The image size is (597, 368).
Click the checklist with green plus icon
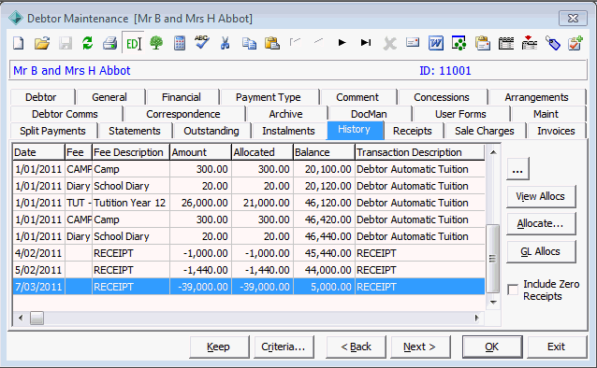tap(575, 43)
